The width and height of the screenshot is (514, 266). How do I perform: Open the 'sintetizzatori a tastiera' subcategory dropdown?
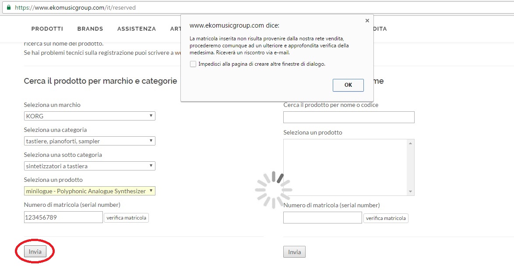point(89,166)
